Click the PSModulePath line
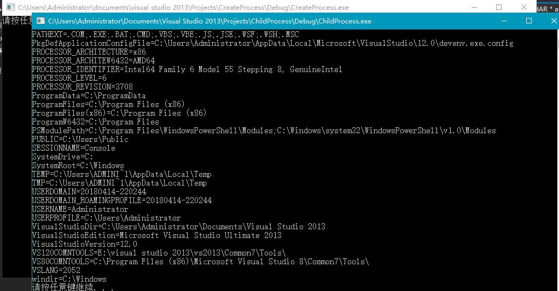 [264, 130]
